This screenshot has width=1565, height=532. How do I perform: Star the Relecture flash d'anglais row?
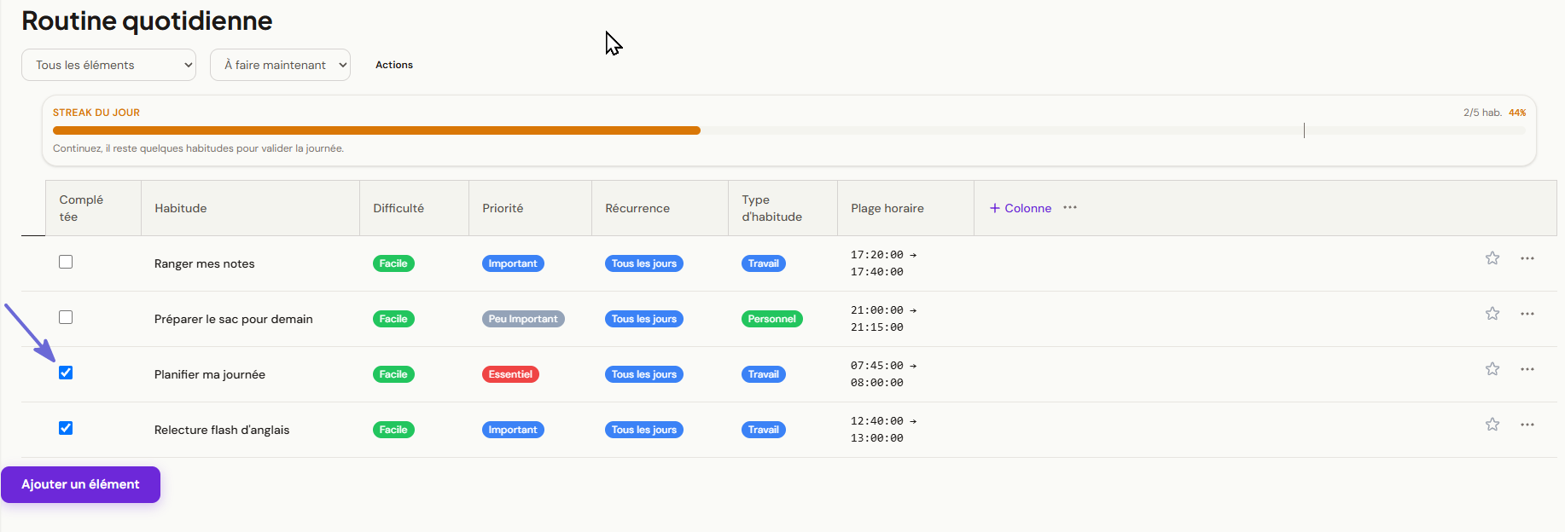click(x=1492, y=425)
